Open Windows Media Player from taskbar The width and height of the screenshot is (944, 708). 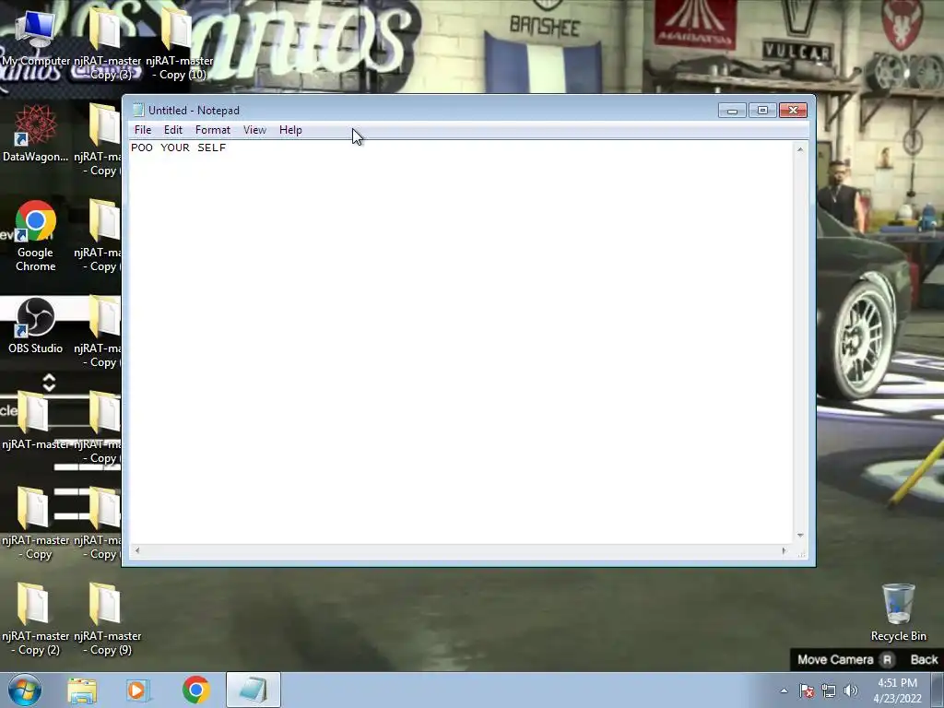point(137,690)
